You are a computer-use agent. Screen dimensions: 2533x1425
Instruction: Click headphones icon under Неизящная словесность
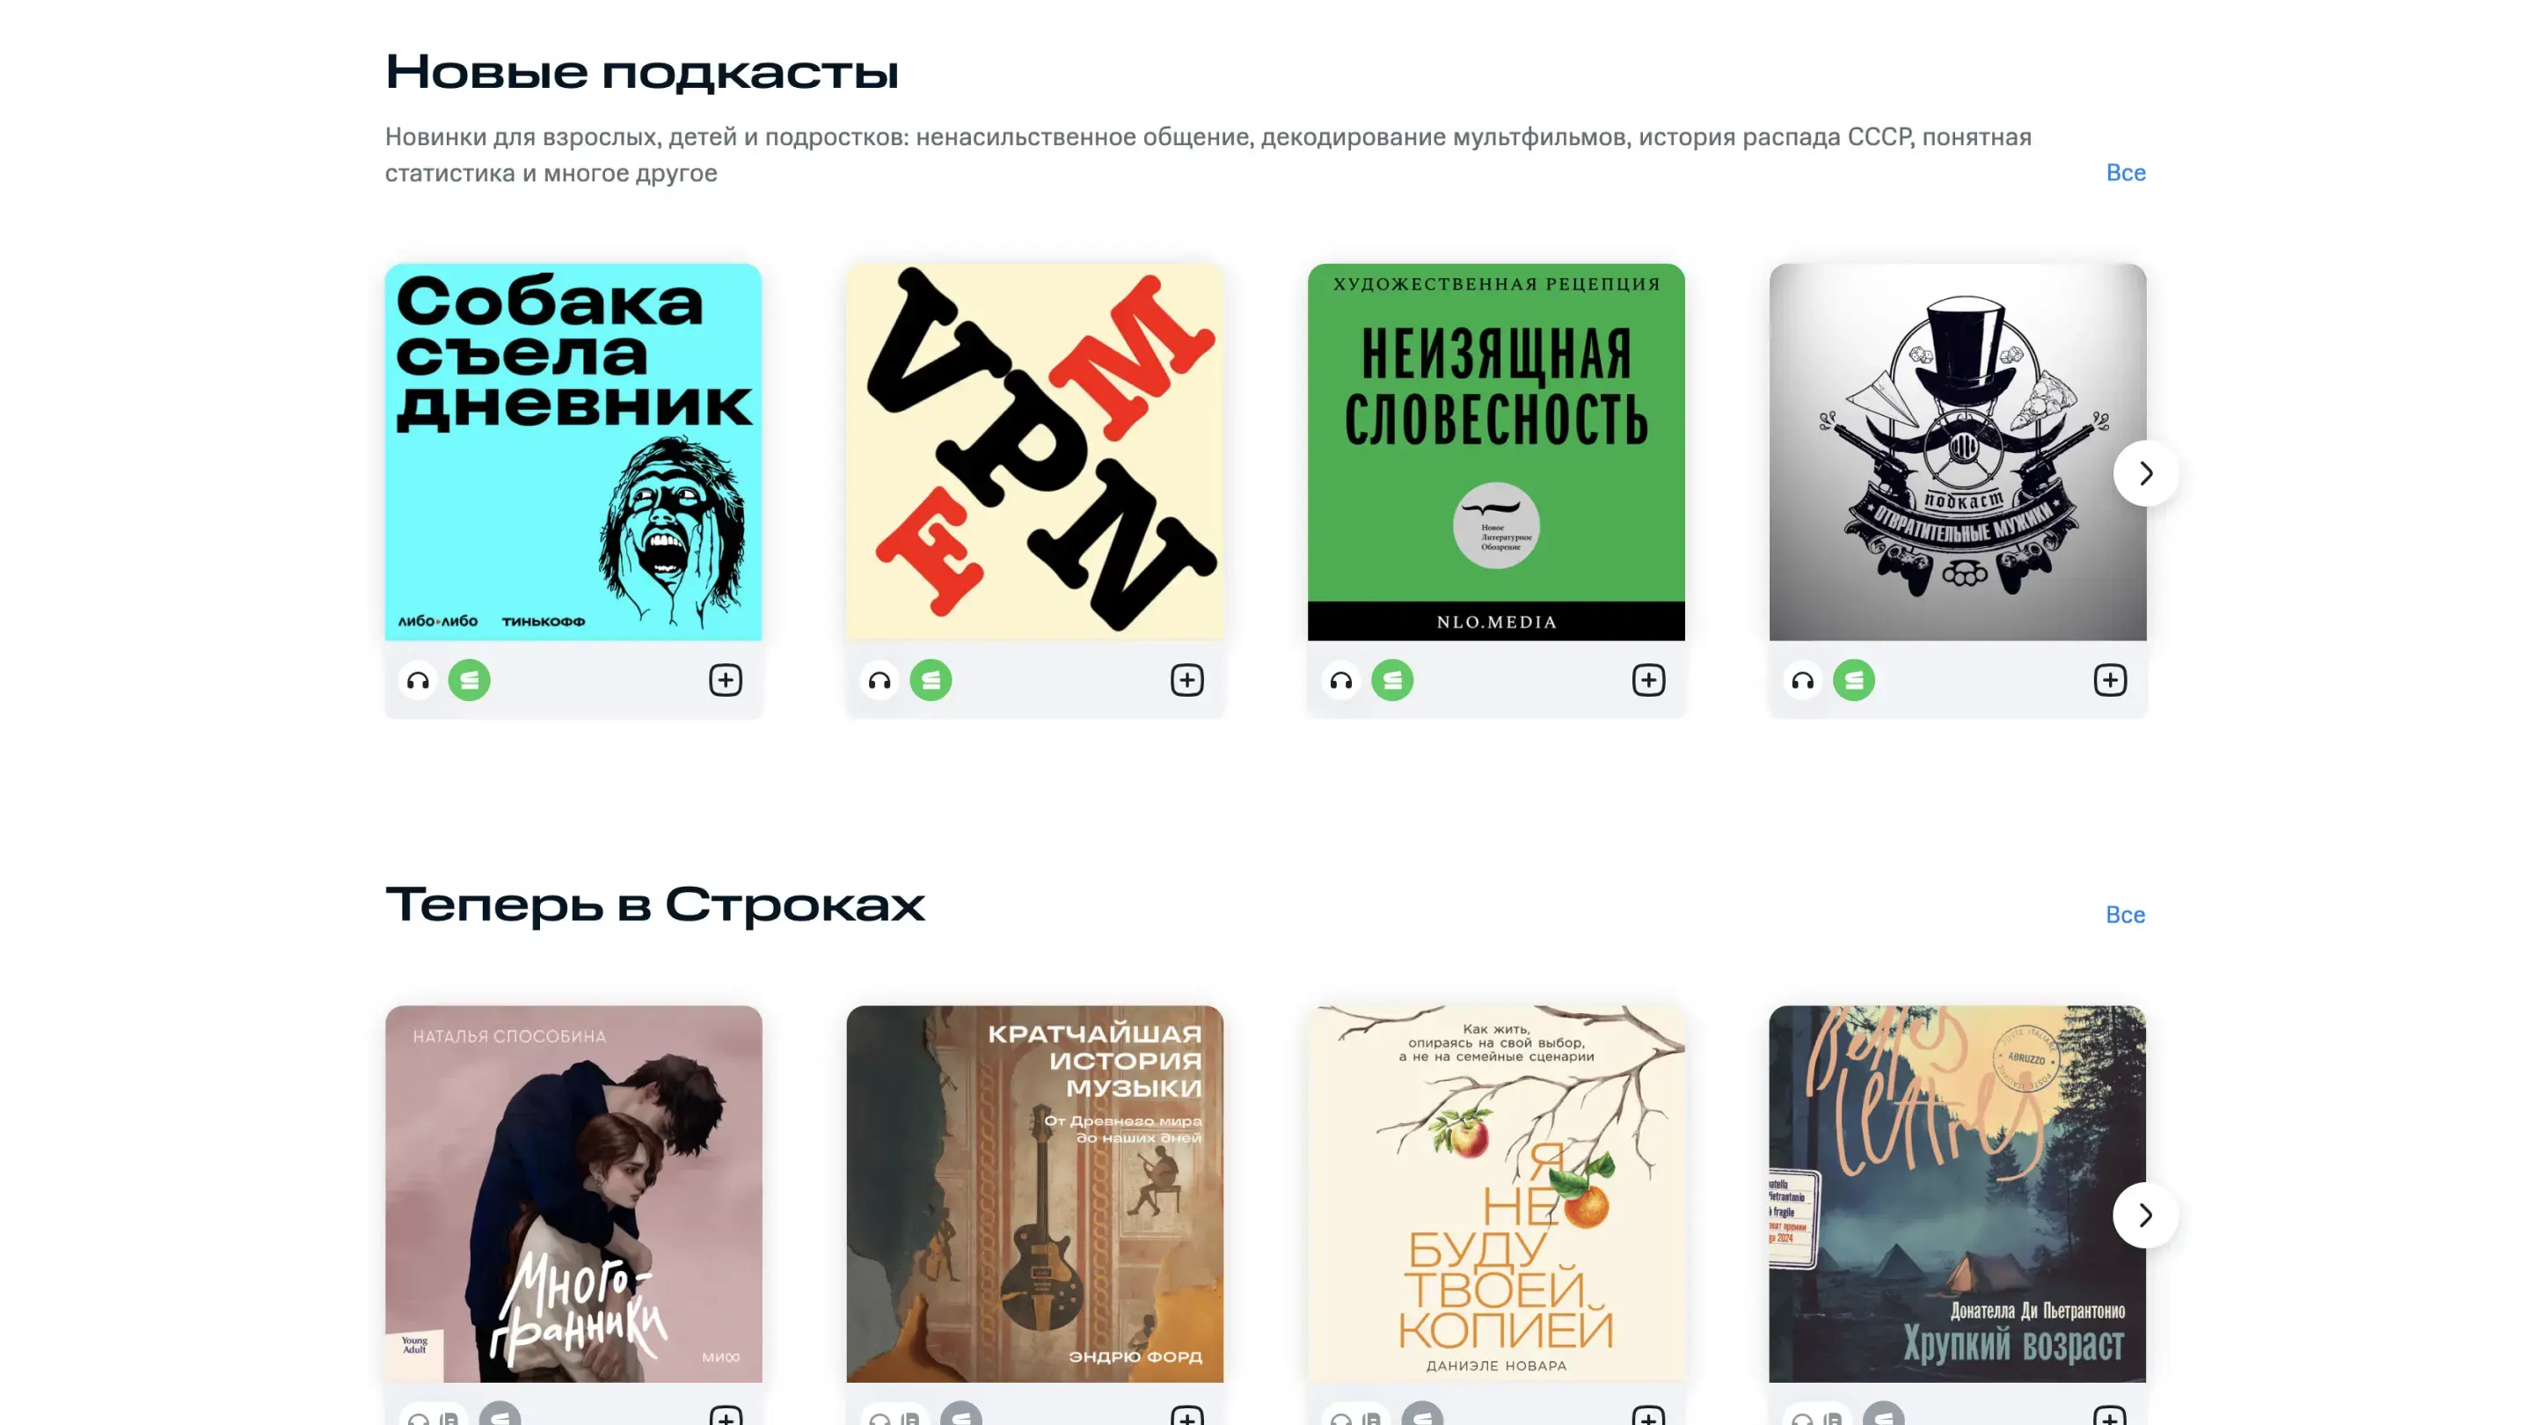click(1341, 681)
